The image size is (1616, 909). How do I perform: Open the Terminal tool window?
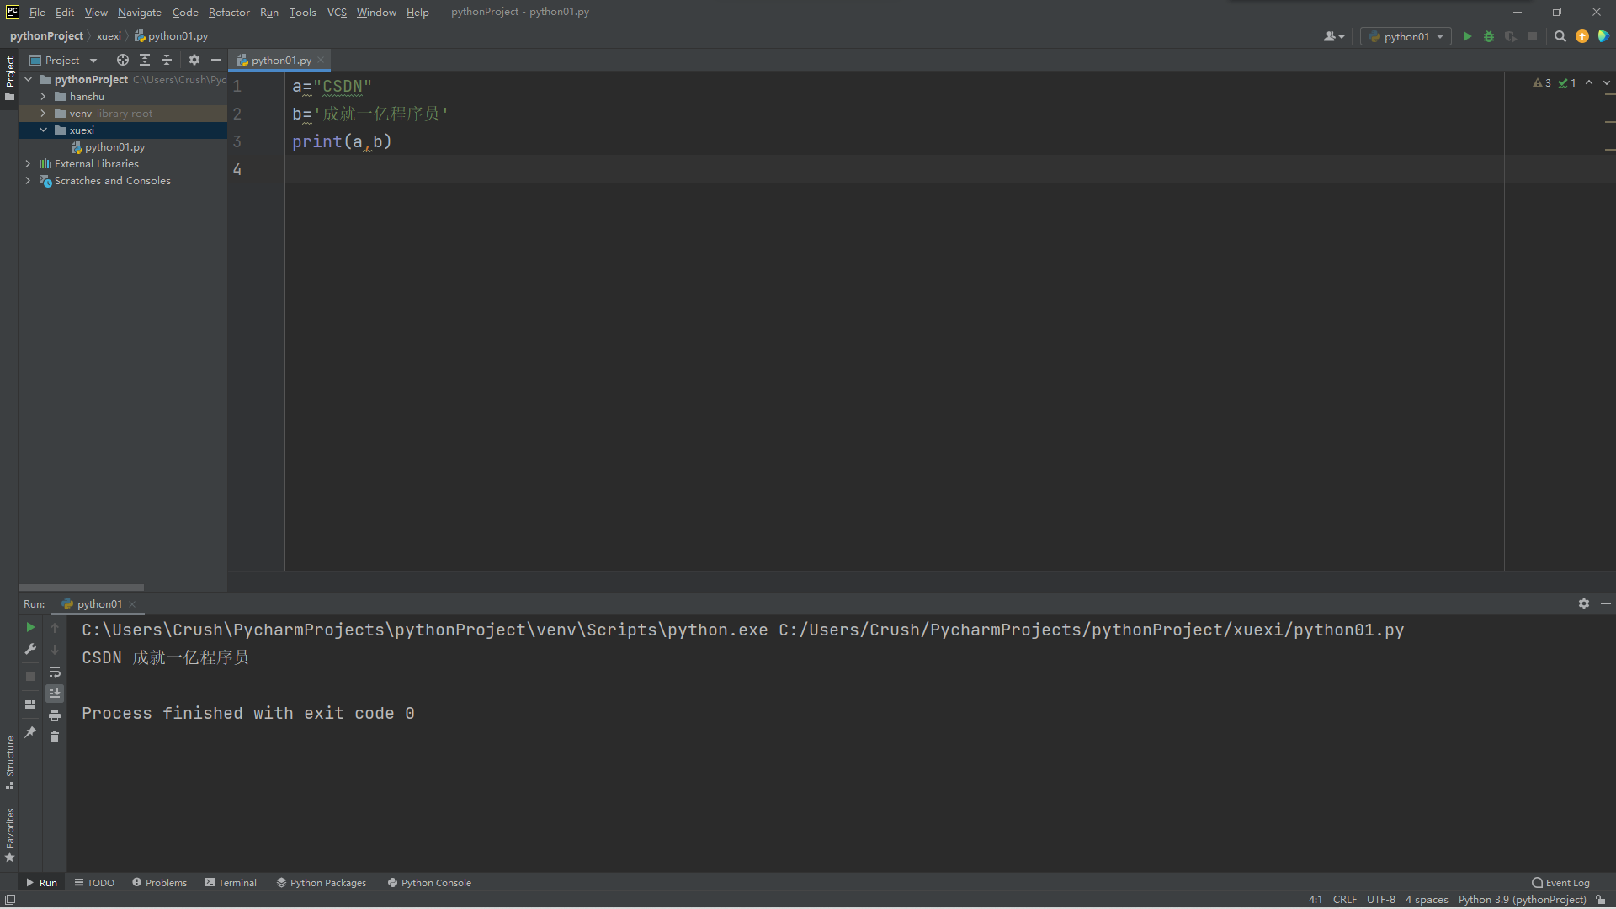[x=231, y=882]
